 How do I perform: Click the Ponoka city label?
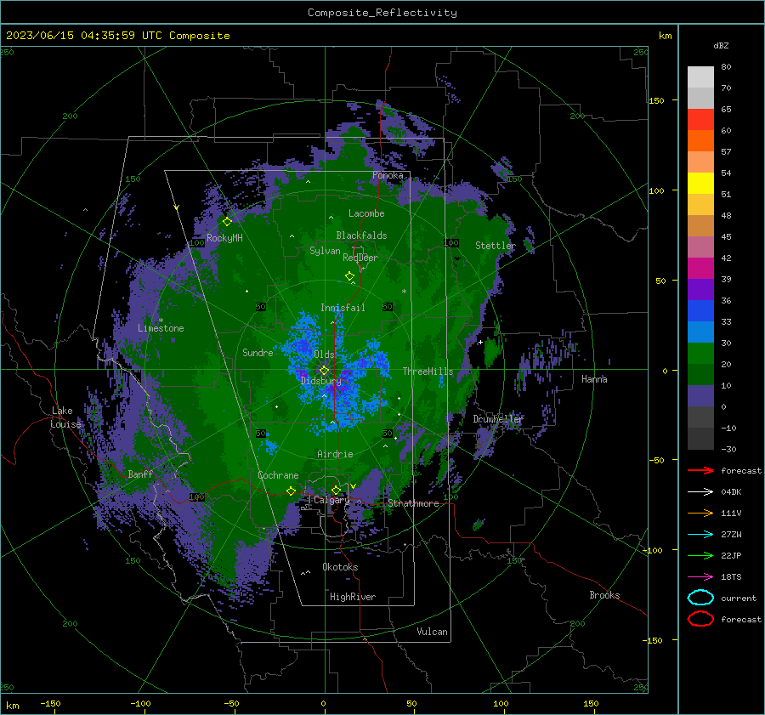(388, 175)
